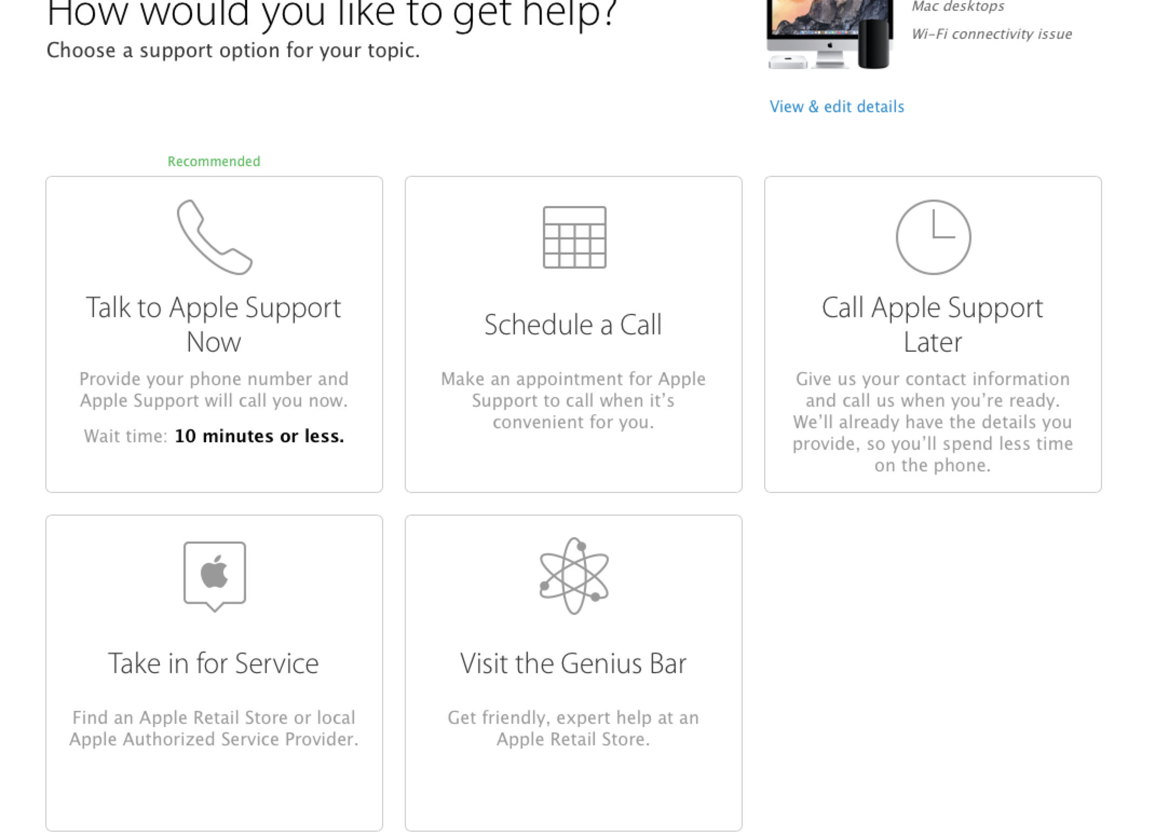Click the Apple logo speech bubble icon
1169x836 pixels.
coord(215,577)
